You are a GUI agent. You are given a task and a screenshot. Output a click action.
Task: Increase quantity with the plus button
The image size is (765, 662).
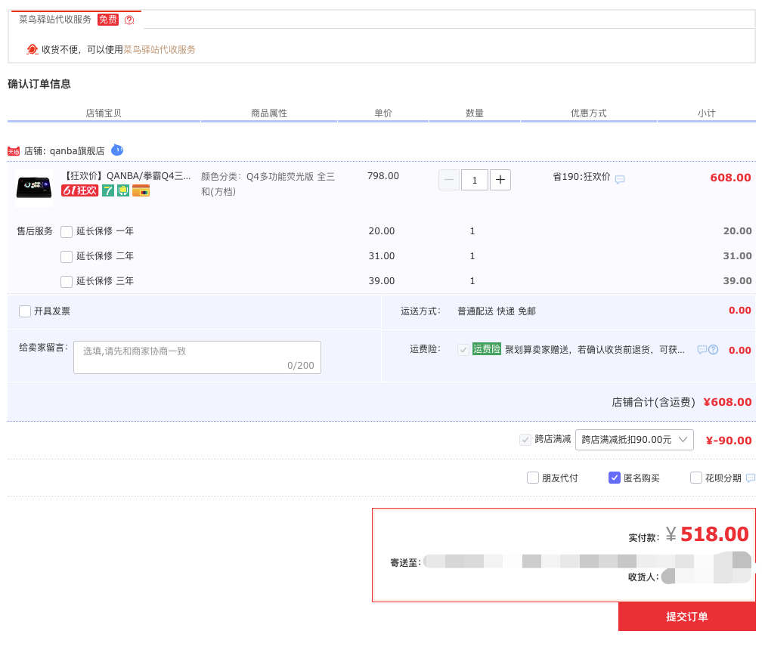coord(500,180)
